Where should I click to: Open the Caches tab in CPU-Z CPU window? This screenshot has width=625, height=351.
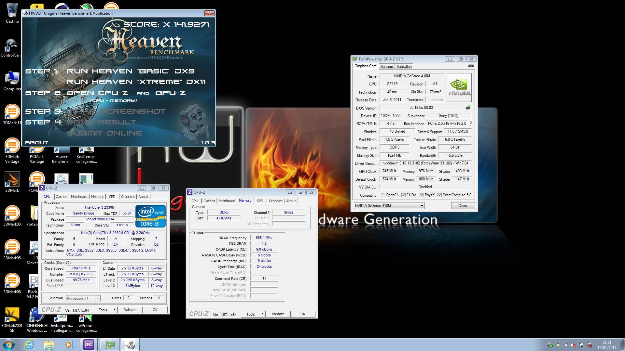coord(61,197)
